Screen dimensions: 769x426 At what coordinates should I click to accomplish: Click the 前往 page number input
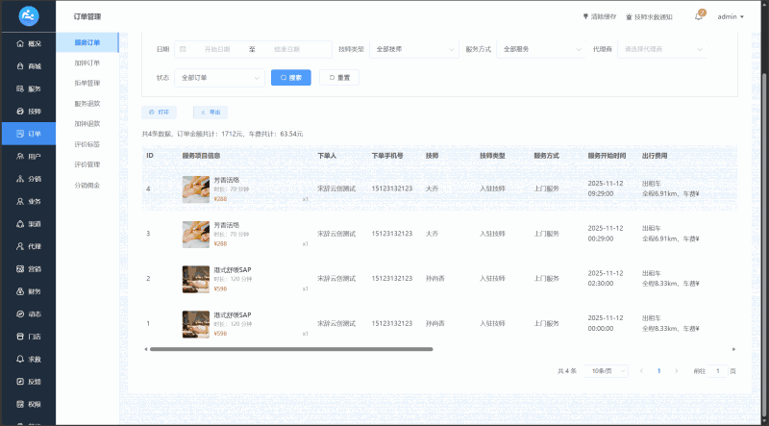point(718,371)
